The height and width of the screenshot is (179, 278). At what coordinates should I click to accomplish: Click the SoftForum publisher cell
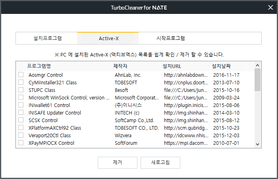[126, 143]
